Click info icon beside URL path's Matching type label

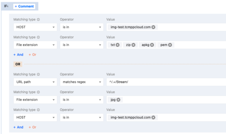[38, 75]
